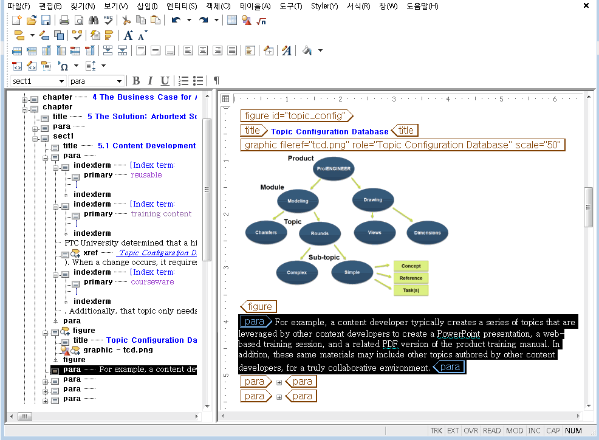Print the document using the printer icon
Image resolution: width=599 pixels, height=440 pixels.
pyautogui.click(x=64, y=20)
